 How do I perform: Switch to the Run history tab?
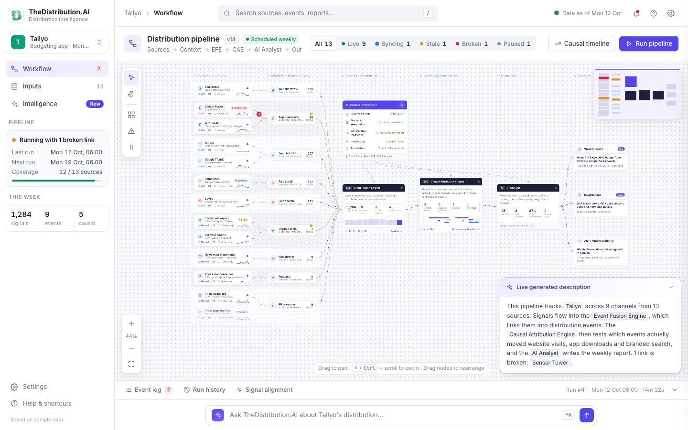(204, 390)
